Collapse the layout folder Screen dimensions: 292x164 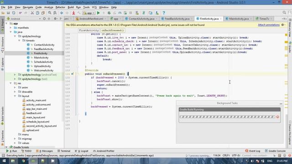pyautogui.click(x=15, y=96)
